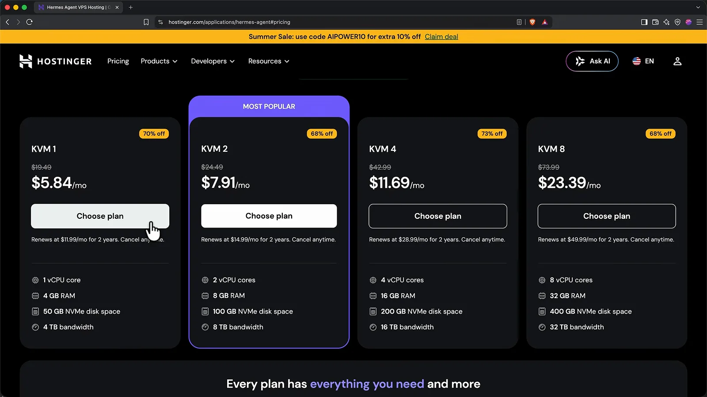Click the Ask AI button
Screen dimensions: 707x397
592,61
